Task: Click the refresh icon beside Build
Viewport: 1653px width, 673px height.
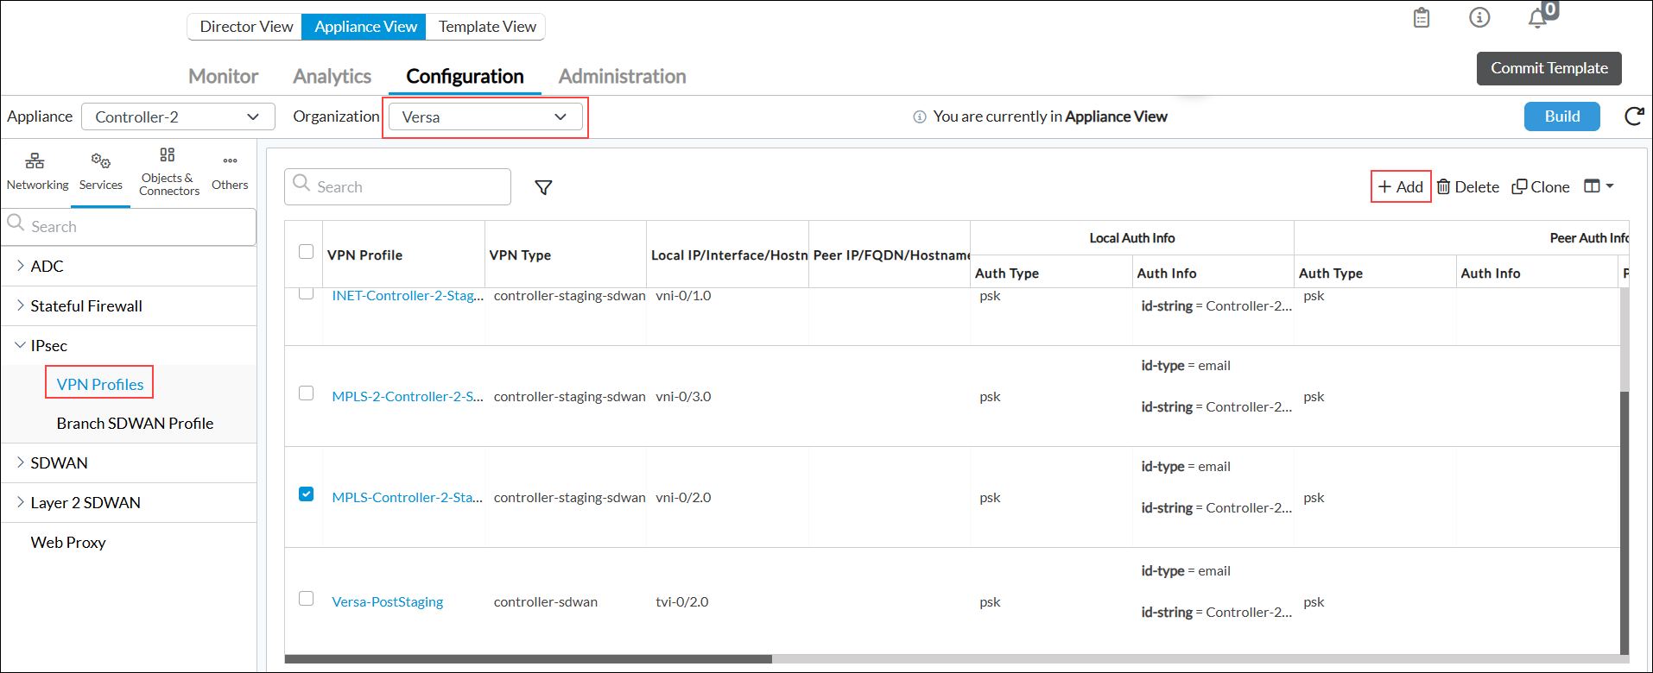Action: click(x=1633, y=116)
